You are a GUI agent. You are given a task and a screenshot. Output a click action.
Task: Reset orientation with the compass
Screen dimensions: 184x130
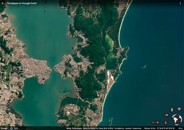[166, 122]
